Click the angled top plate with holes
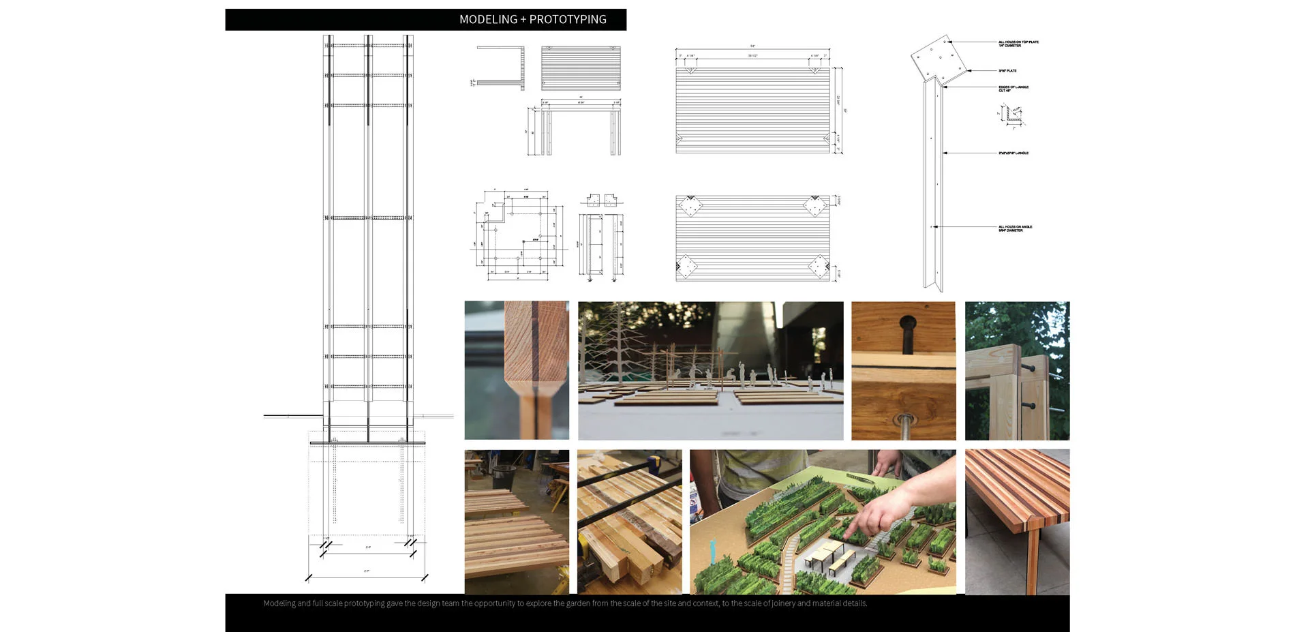1295x632 pixels. 939,59
